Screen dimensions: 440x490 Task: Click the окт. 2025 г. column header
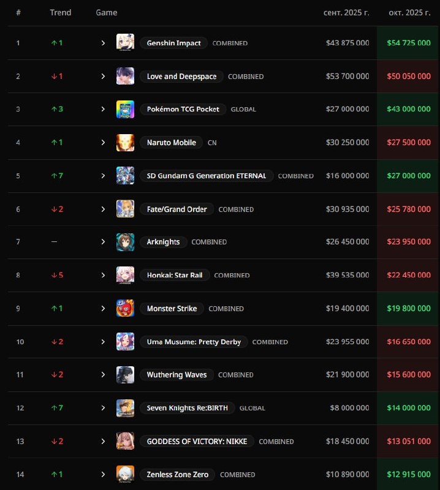pyautogui.click(x=409, y=12)
